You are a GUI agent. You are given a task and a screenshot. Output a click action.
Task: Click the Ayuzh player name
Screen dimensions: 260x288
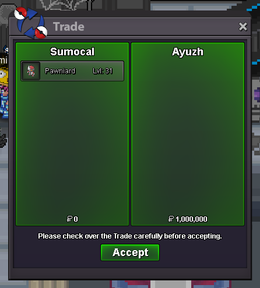(188, 52)
